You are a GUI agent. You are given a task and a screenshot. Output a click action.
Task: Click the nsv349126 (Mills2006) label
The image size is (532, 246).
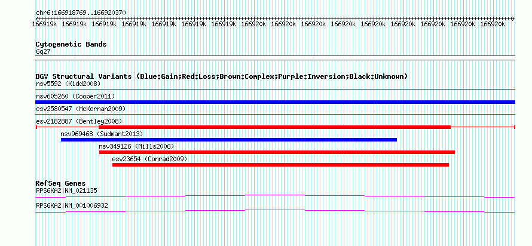click(x=136, y=146)
